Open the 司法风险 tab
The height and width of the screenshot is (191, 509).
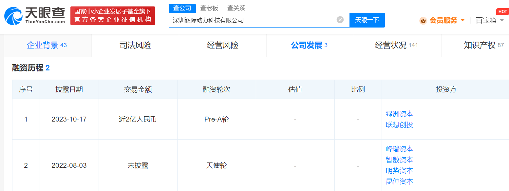[x=135, y=45]
